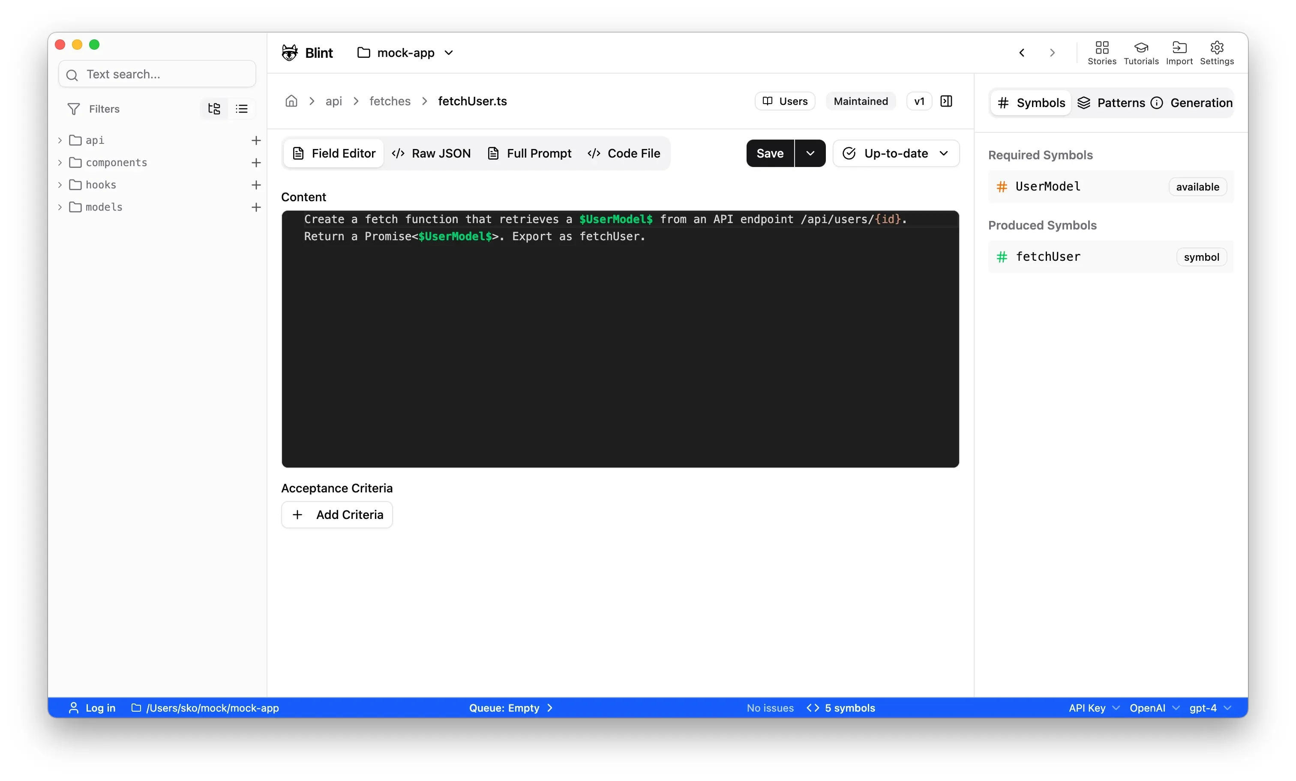Click the Text search field

tap(158, 74)
